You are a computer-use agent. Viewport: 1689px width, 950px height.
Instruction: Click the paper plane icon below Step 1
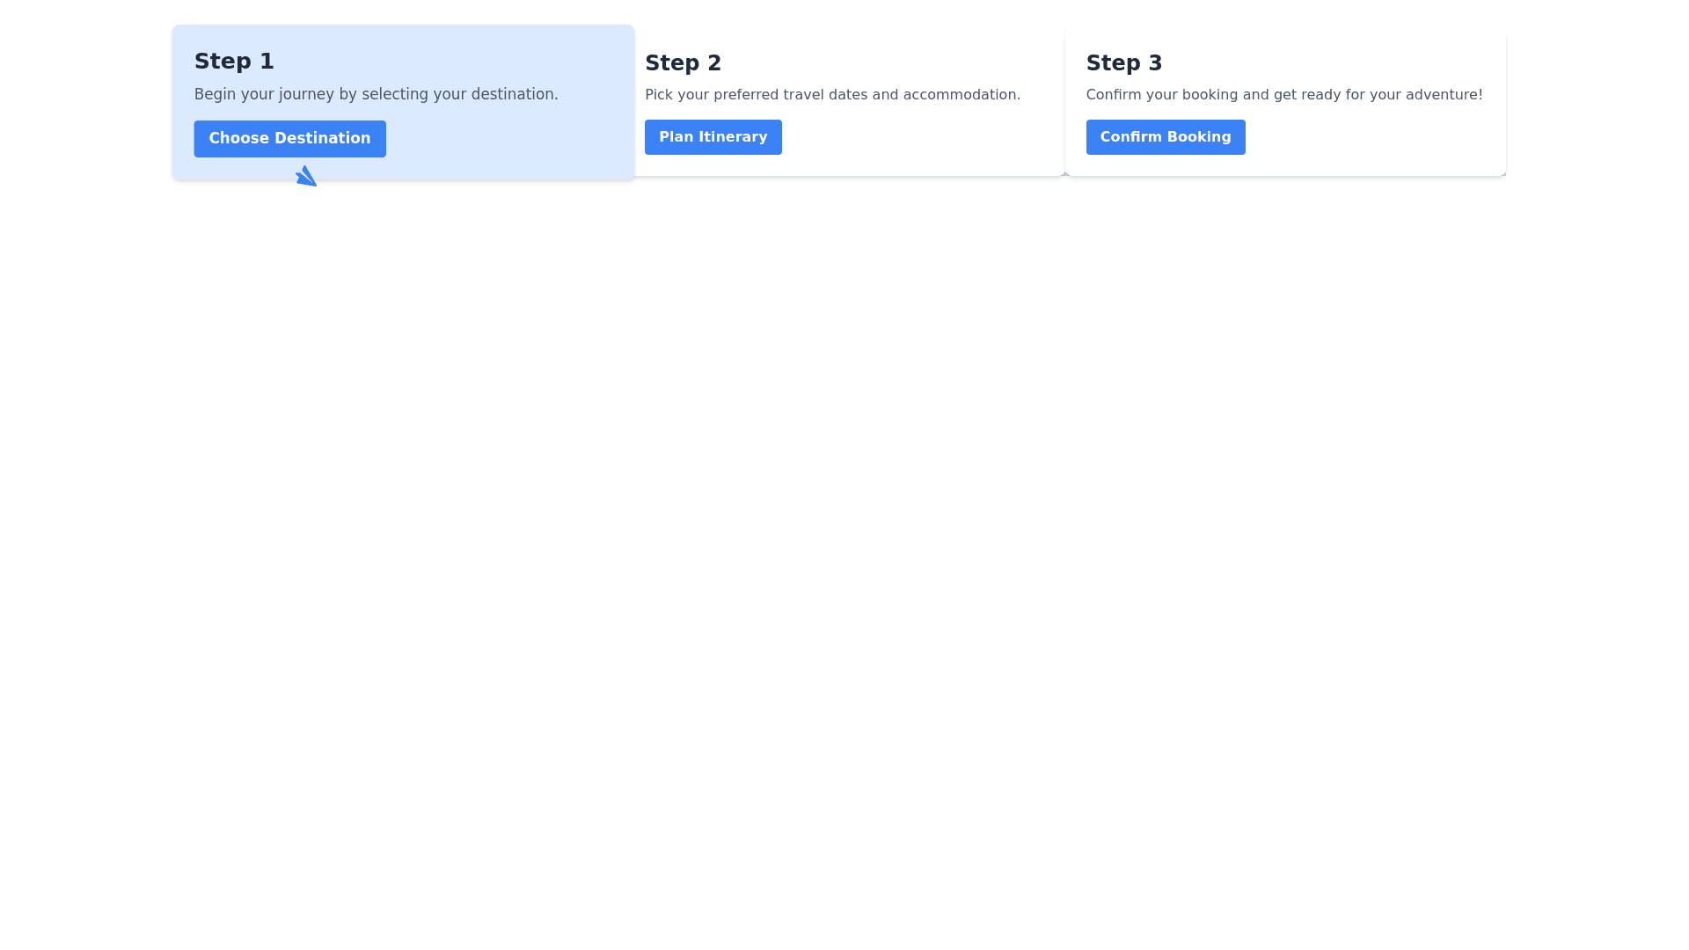(x=306, y=175)
